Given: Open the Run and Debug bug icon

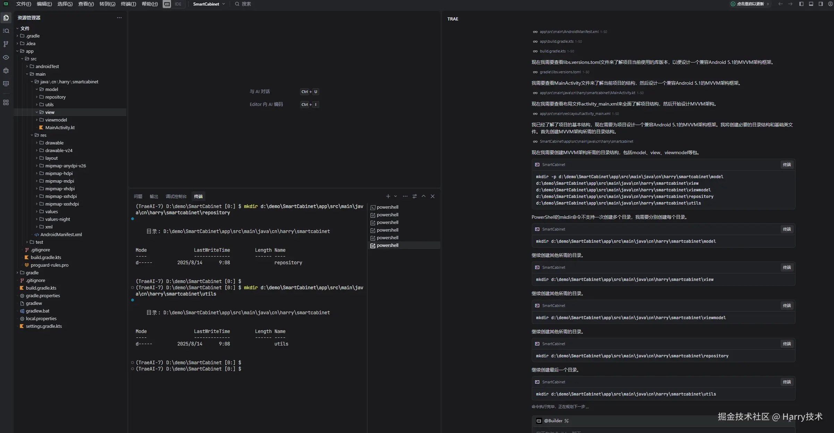Looking at the screenshot, I should click(x=6, y=70).
